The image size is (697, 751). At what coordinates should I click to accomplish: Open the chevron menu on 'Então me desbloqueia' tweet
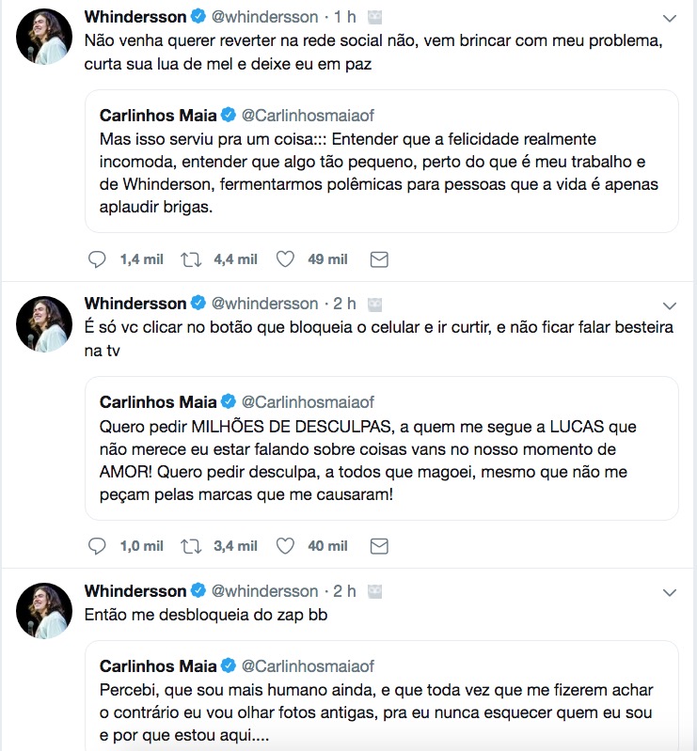(670, 592)
